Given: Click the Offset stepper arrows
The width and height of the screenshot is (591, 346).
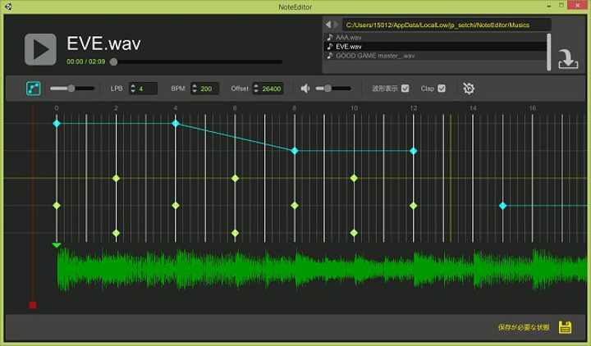Looking at the screenshot, I should point(256,89).
